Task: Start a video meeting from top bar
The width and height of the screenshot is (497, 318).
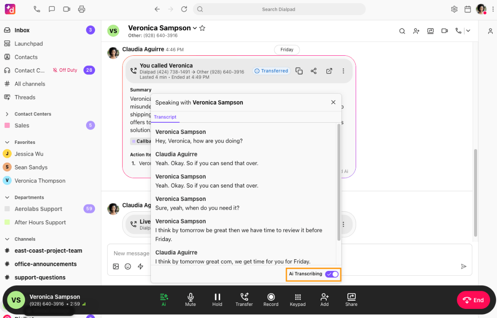Action: (x=67, y=9)
